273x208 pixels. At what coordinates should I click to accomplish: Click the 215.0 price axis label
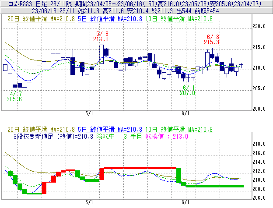coord(259,47)
